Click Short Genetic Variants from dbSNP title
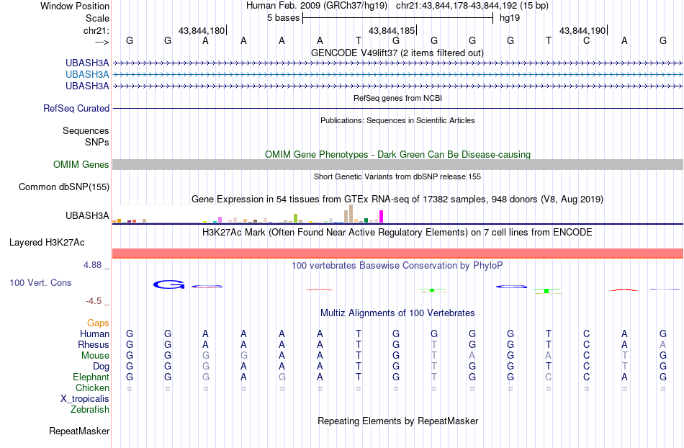The image size is (684, 448). [397, 176]
